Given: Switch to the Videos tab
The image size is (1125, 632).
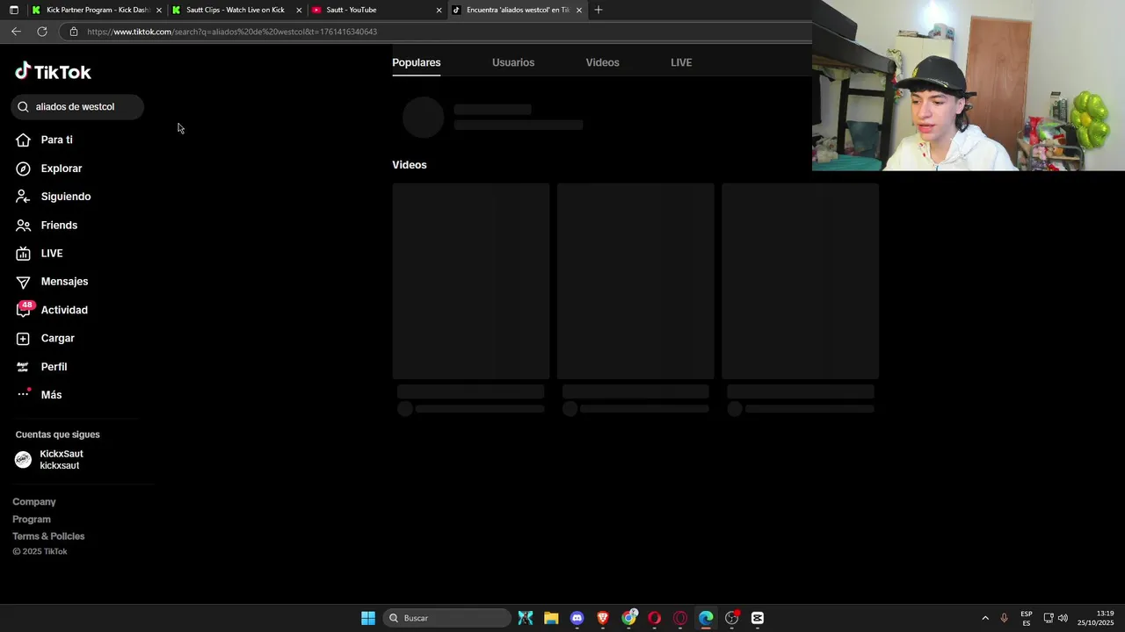Looking at the screenshot, I should 602,62.
